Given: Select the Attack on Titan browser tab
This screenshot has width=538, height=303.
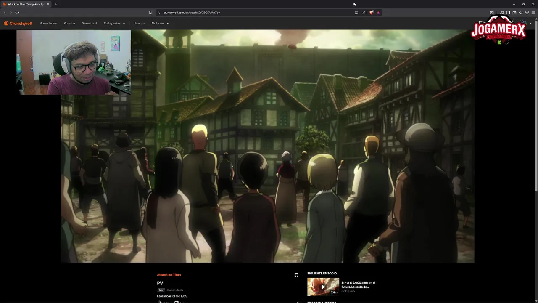Looking at the screenshot, I should click(x=26, y=4).
